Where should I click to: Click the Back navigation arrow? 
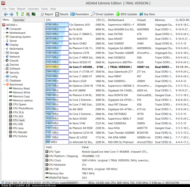[6, 14]
